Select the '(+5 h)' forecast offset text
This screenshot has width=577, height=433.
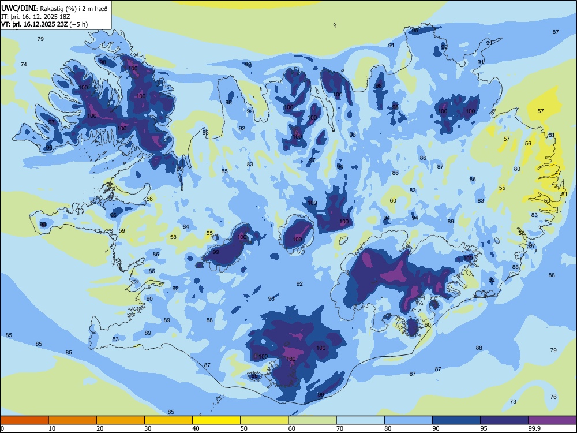[x=78, y=24]
